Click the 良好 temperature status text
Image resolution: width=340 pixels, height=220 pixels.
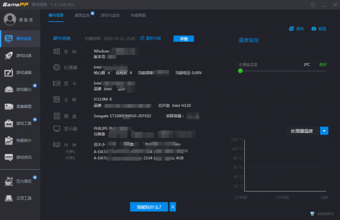[323, 64]
